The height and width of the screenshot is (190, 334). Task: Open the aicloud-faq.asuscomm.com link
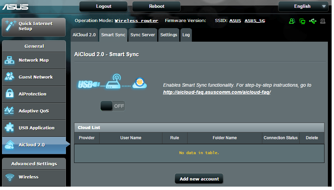coord(217,92)
